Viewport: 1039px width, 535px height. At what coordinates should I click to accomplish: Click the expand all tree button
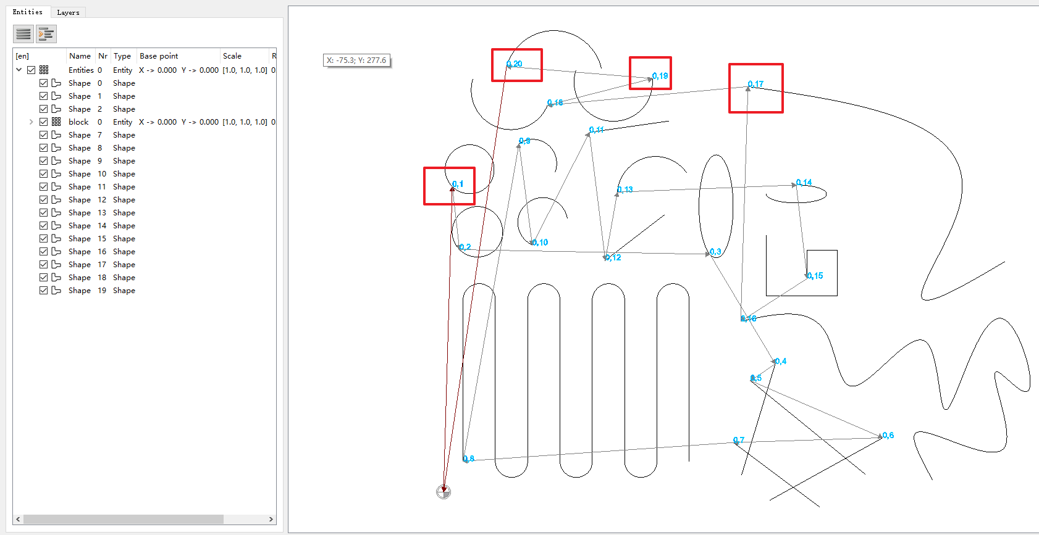(x=46, y=34)
